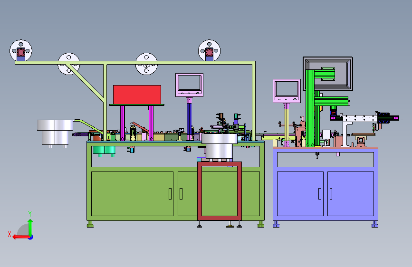Select the green horizontal arm below gray monitor

click(x=331, y=101)
